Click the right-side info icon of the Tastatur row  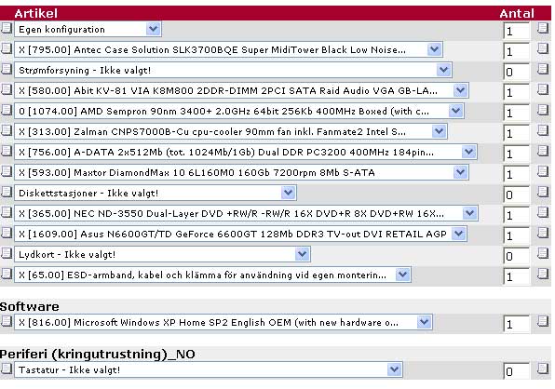[x=543, y=369]
